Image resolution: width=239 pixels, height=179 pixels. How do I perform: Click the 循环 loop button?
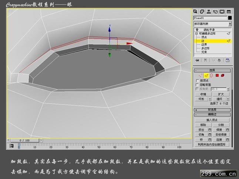(219, 99)
